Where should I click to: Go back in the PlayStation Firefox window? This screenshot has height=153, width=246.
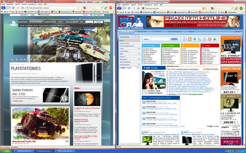point(3,8)
